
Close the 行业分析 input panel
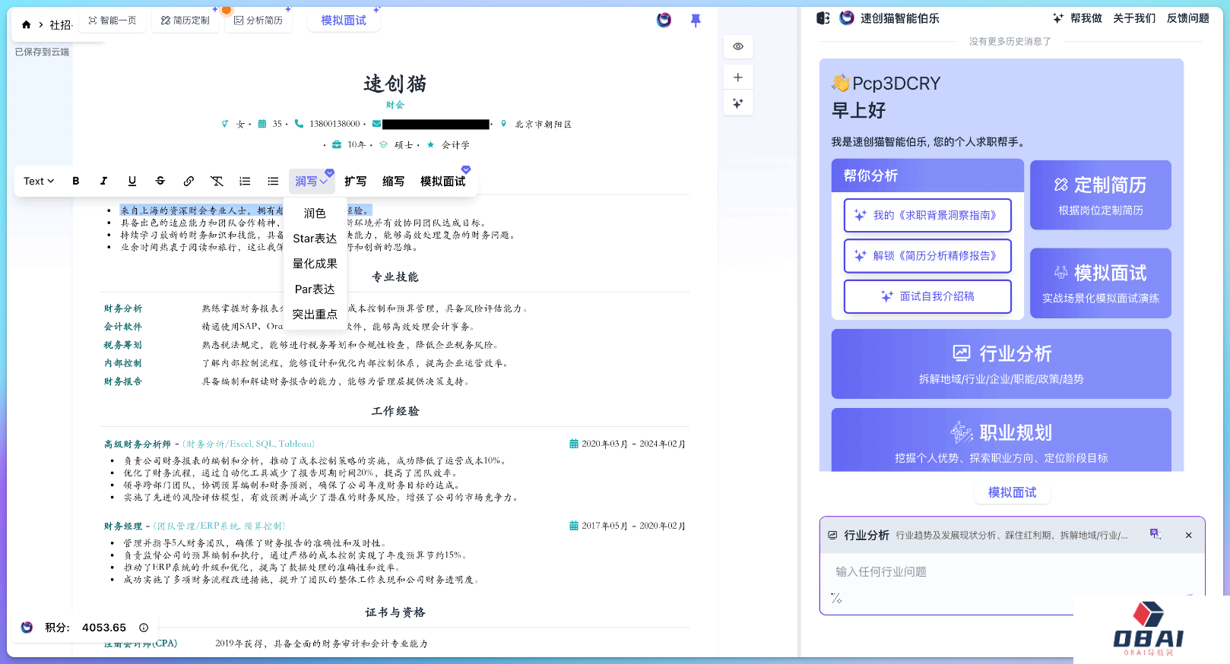[x=1188, y=536]
